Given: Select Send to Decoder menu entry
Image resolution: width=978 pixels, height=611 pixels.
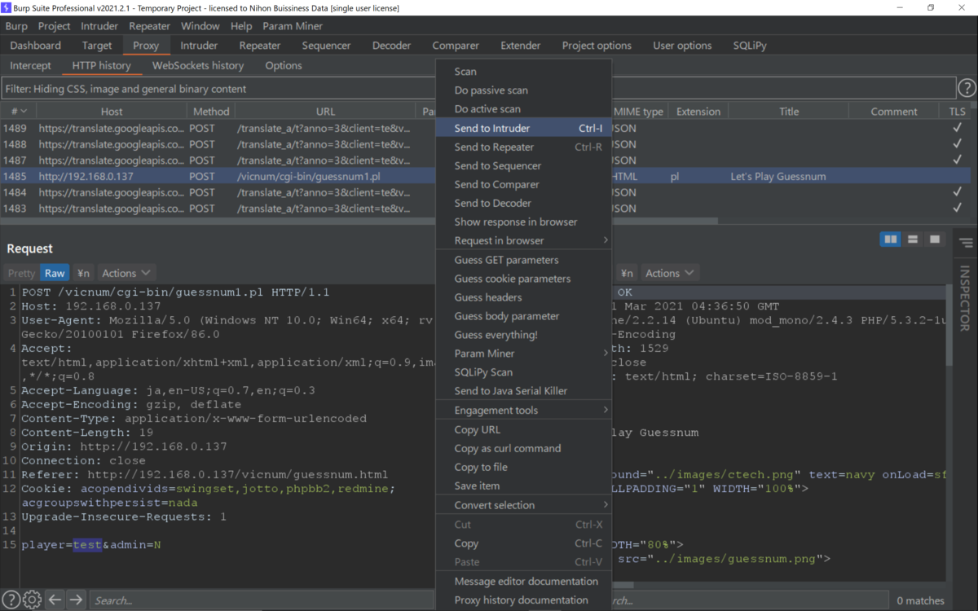Looking at the screenshot, I should 523,203.
